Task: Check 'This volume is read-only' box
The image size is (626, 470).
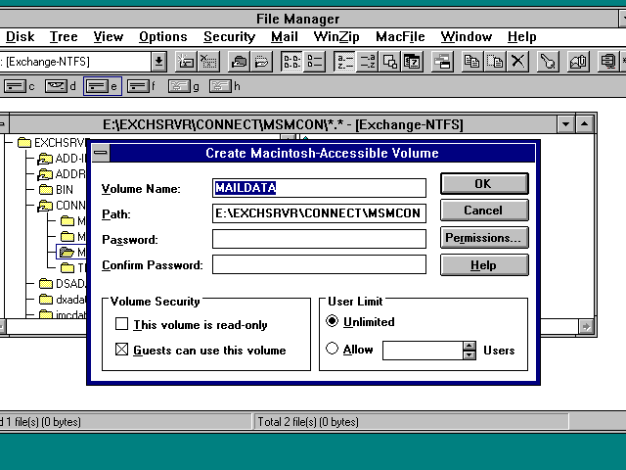Action: coord(121,324)
